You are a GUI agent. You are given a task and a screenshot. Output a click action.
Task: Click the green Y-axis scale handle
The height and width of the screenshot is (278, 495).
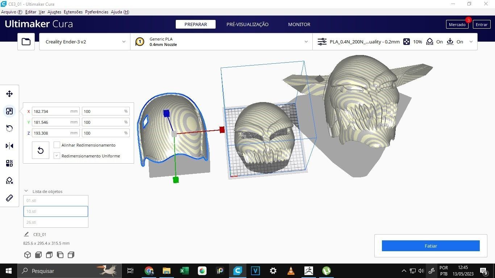pyautogui.click(x=176, y=180)
